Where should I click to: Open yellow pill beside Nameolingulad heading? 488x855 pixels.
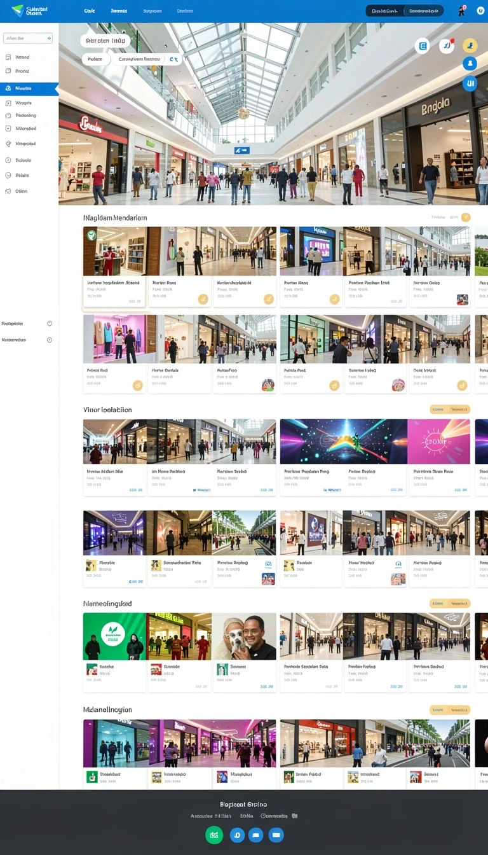click(x=450, y=603)
